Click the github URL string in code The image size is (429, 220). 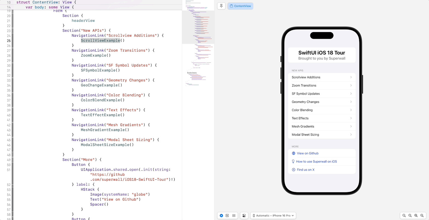tap(130, 177)
